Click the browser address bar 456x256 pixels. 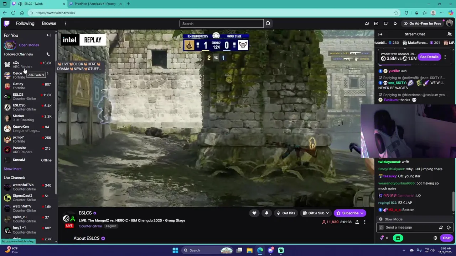point(214,13)
